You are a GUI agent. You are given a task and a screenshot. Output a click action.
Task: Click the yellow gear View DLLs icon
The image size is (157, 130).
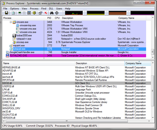(34, 13)
